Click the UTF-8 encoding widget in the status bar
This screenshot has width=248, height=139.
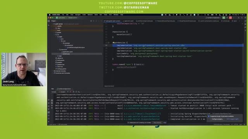click(236, 124)
